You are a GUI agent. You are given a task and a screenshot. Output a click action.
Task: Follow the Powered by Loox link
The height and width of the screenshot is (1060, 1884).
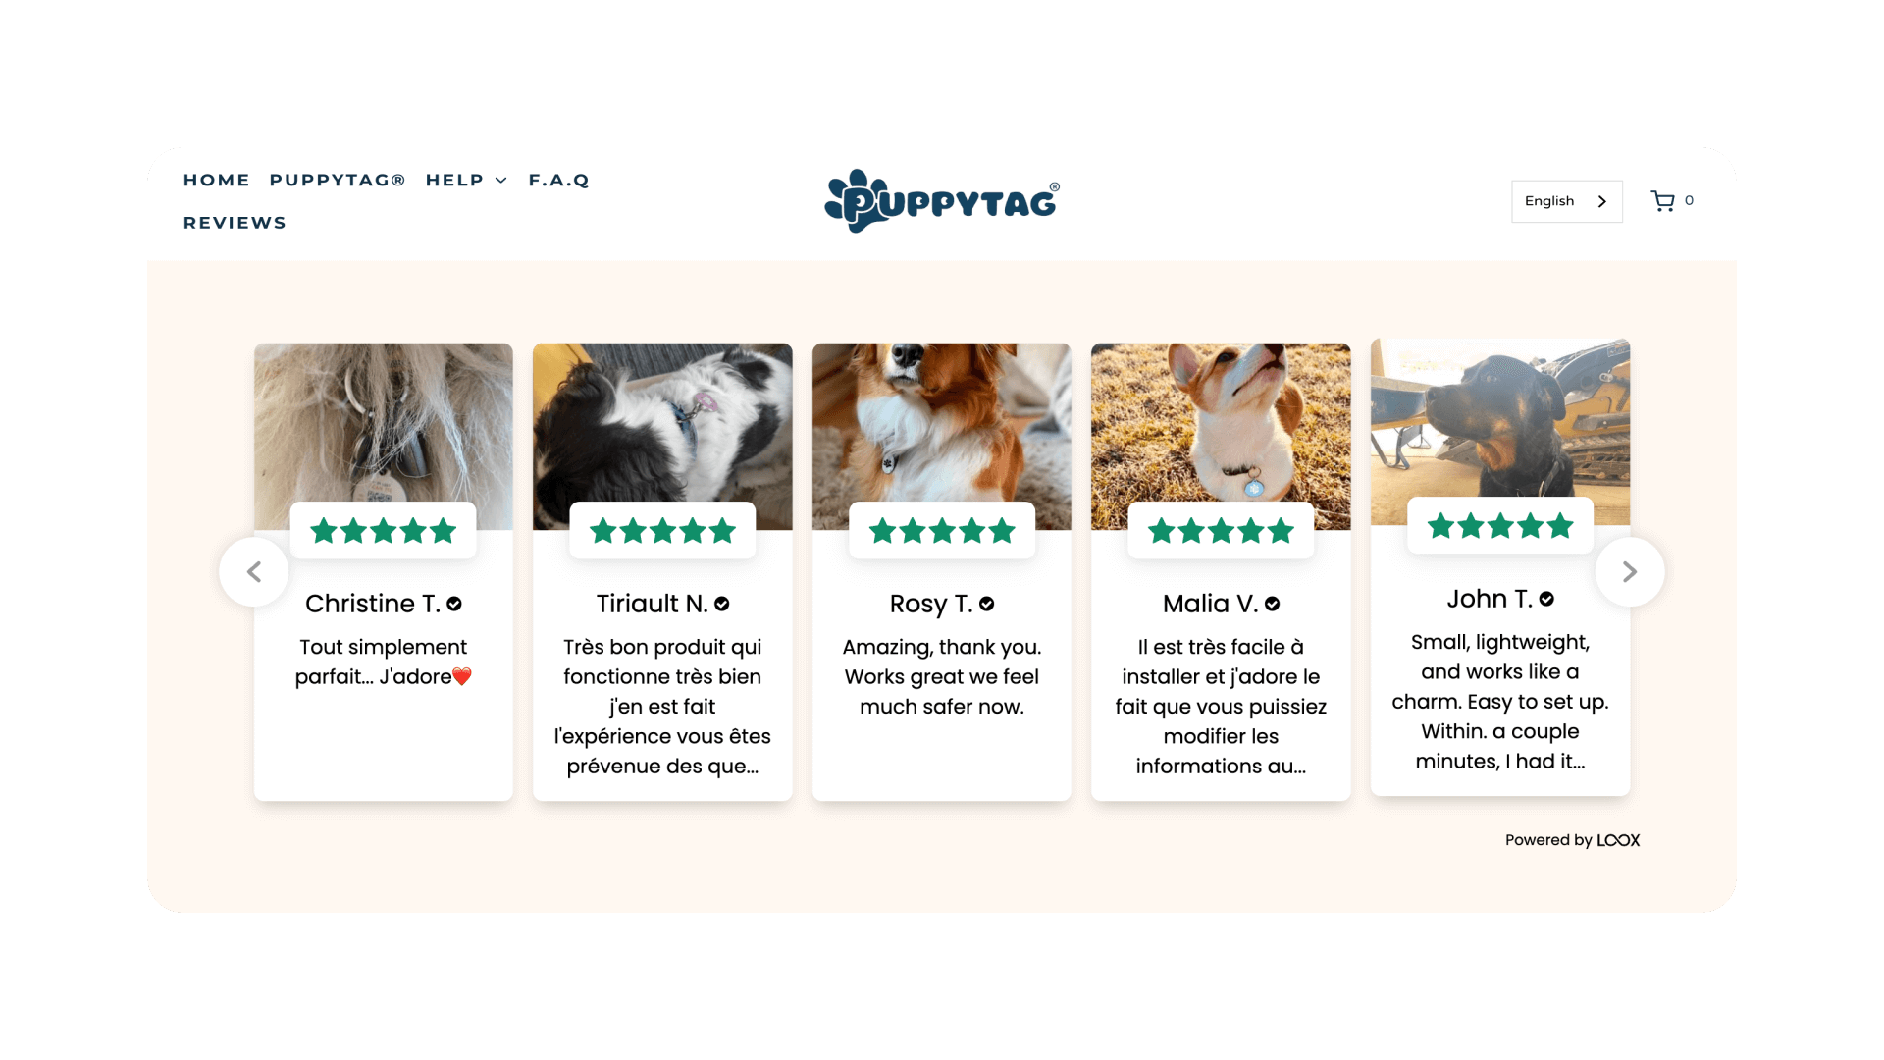tap(1572, 840)
